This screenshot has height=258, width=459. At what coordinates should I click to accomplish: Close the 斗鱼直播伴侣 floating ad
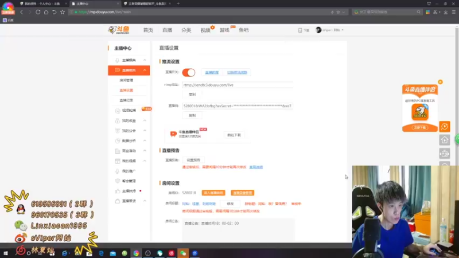click(440, 82)
